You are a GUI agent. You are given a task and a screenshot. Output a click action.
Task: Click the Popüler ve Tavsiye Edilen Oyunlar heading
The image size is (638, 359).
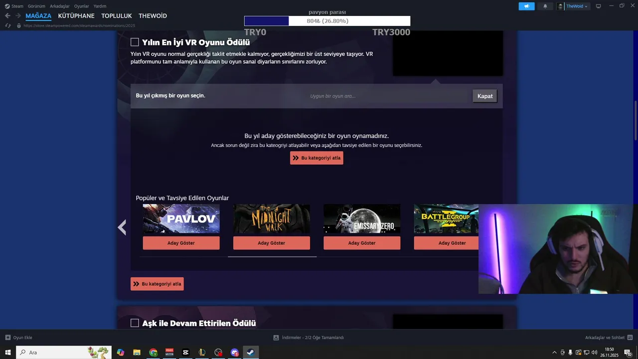182,198
